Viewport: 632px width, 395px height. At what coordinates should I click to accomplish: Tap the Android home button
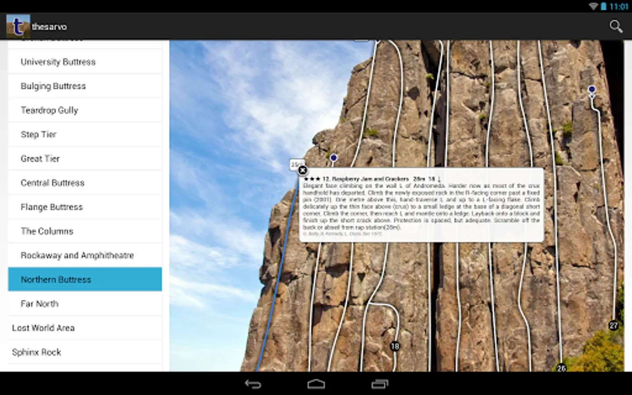(x=316, y=384)
